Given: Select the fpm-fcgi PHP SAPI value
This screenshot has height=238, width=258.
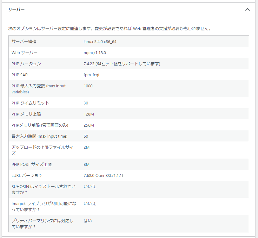Looking at the screenshot, I should click(x=92, y=75).
